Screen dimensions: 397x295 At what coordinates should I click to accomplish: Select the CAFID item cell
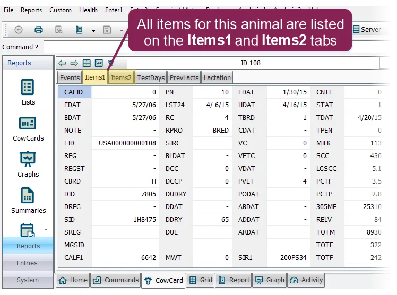(75, 92)
